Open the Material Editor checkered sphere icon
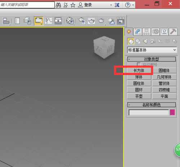 coord(70,21)
